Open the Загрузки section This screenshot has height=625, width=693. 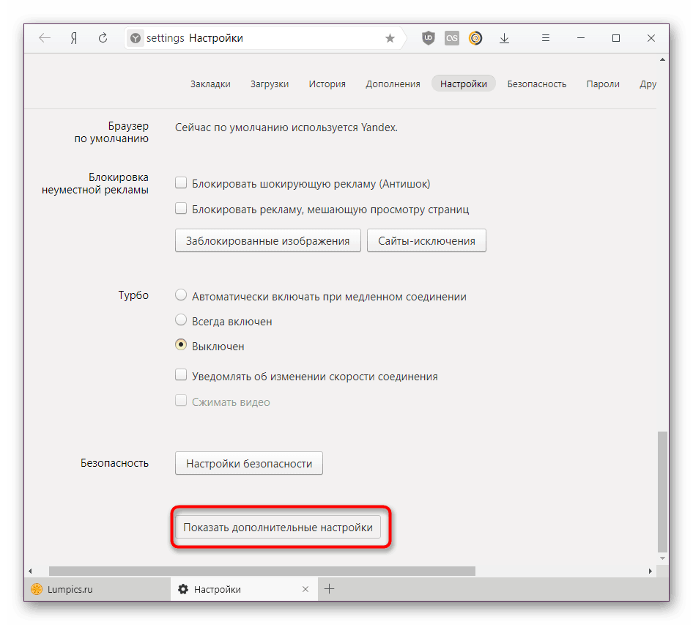click(x=270, y=84)
